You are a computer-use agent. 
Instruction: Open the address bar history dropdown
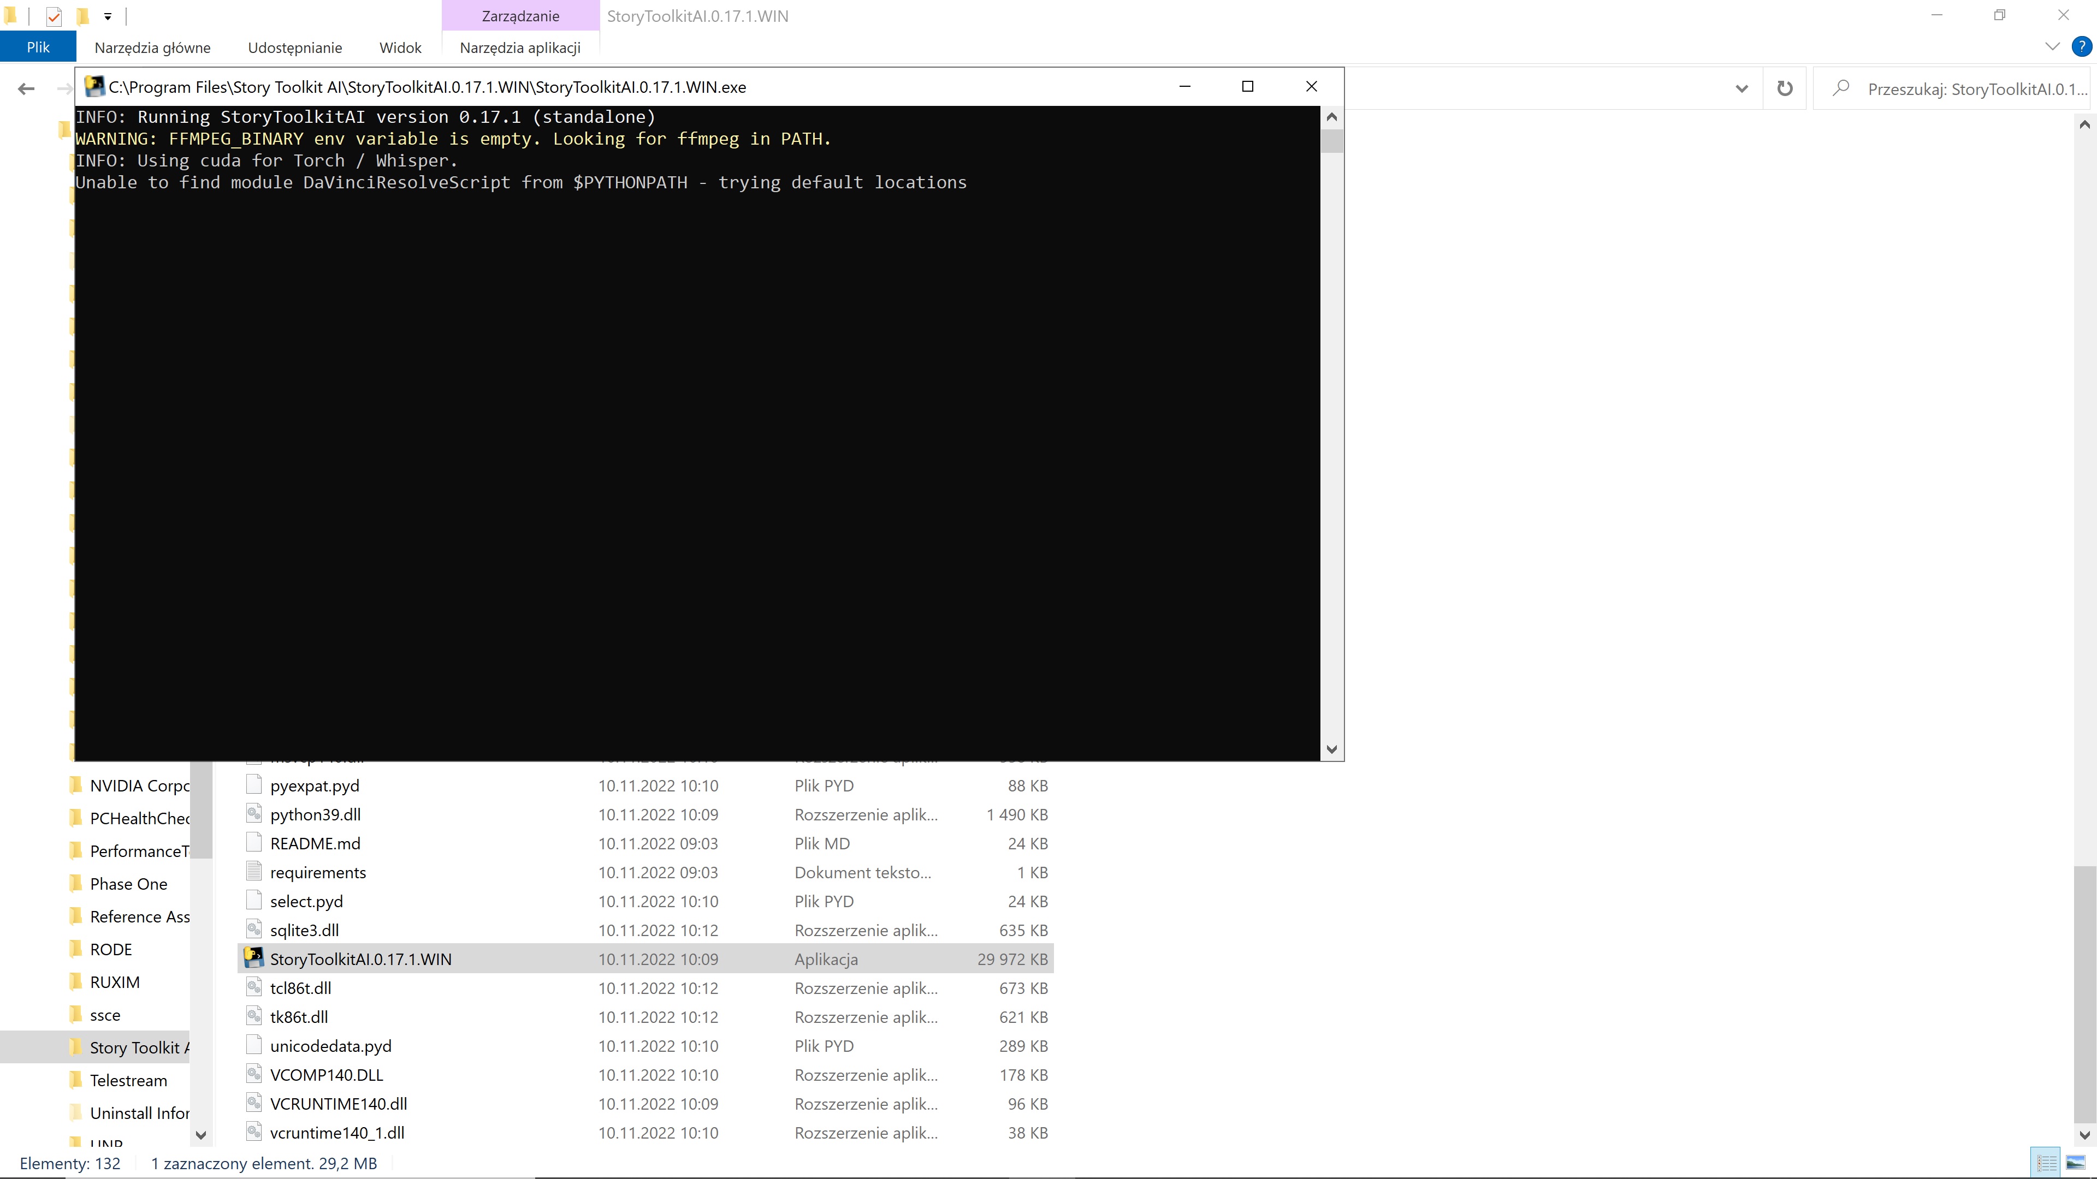pyautogui.click(x=1741, y=88)
